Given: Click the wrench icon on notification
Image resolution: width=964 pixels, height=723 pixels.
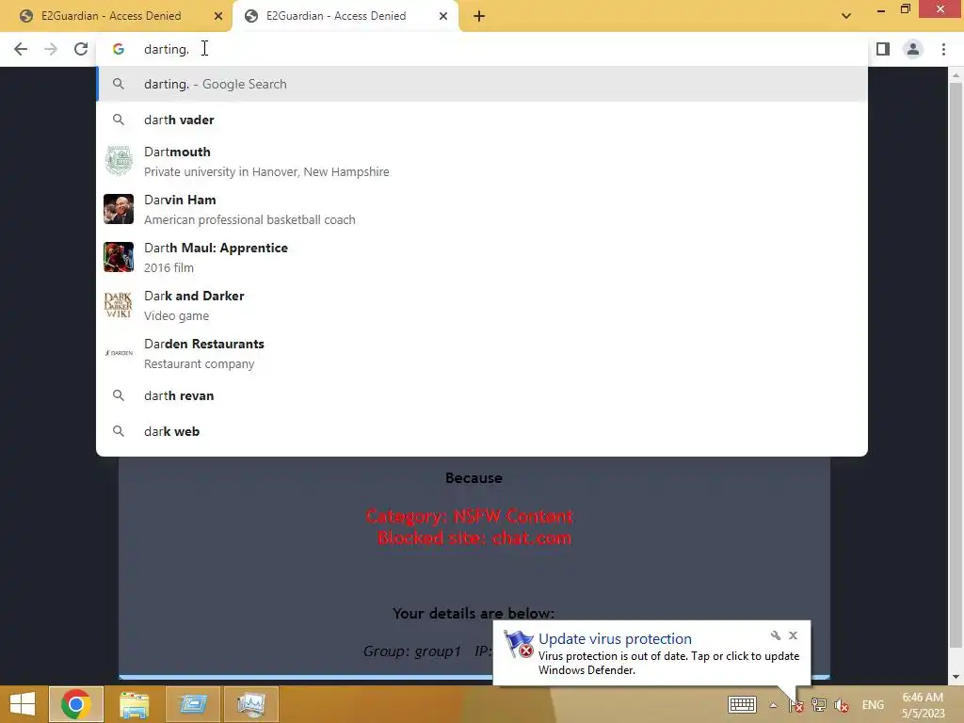Looking at the screenshot, I should pos(776,635).
